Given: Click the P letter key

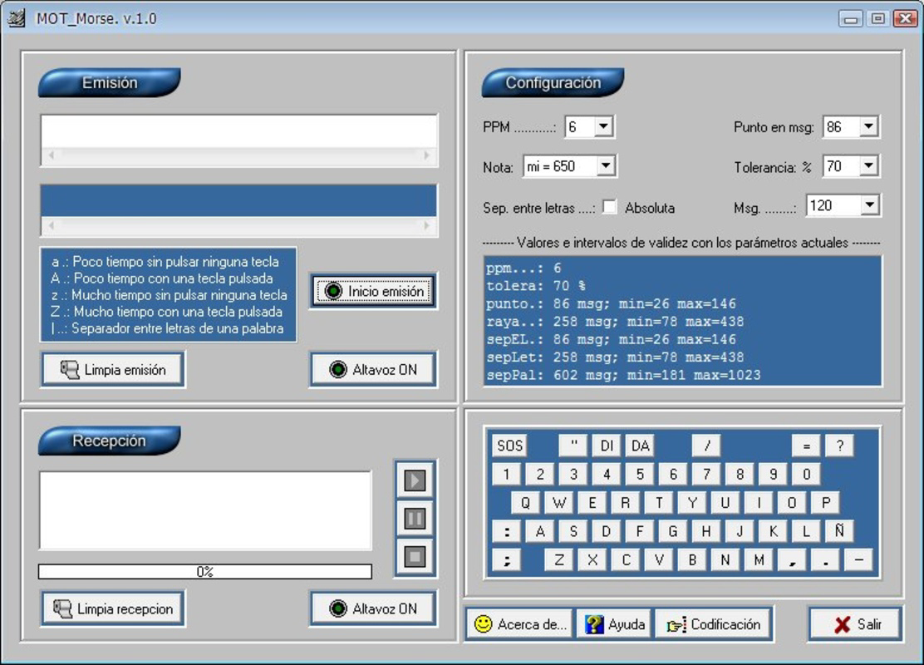Looking at the screenshot, I should coord(826,503).
